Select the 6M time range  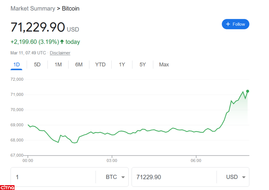point(79,65)
